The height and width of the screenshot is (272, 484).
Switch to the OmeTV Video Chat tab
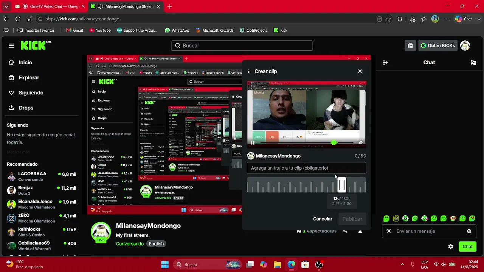click(50, 6)
